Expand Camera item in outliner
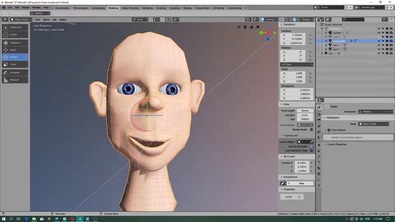This screenshot has width=395, height=222. [326, 33]
